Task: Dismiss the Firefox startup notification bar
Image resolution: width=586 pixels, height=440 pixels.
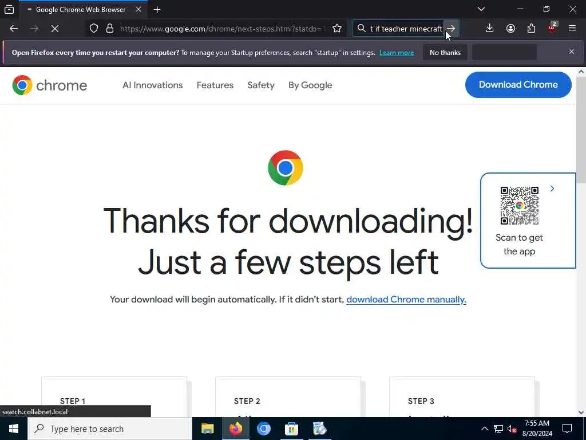Action: pyautogui.click(x=572, y=52)
